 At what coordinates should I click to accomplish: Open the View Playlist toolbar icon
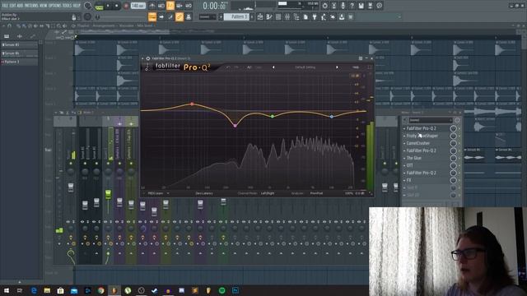tap(260, 16)
